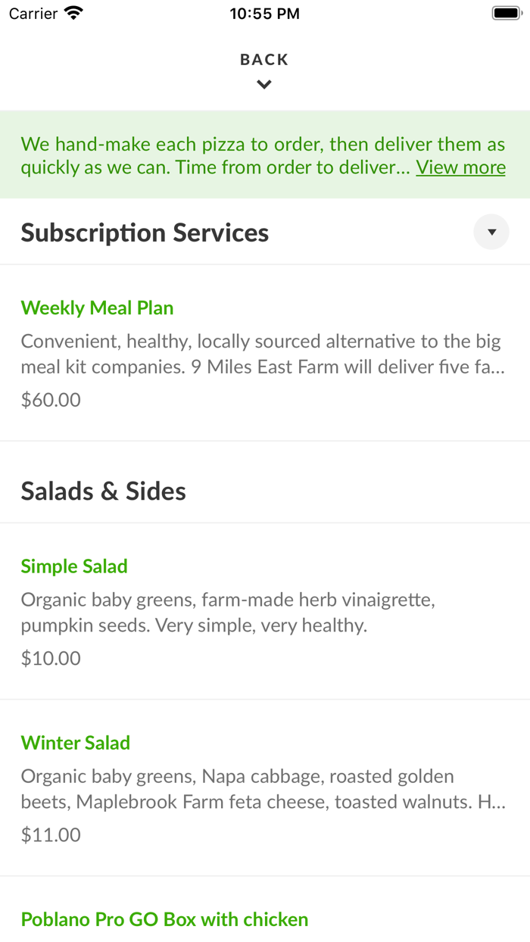This screenshot has width=530, height=942.
Task: Tap the Simple Salad description
Action: click(227, 613)
